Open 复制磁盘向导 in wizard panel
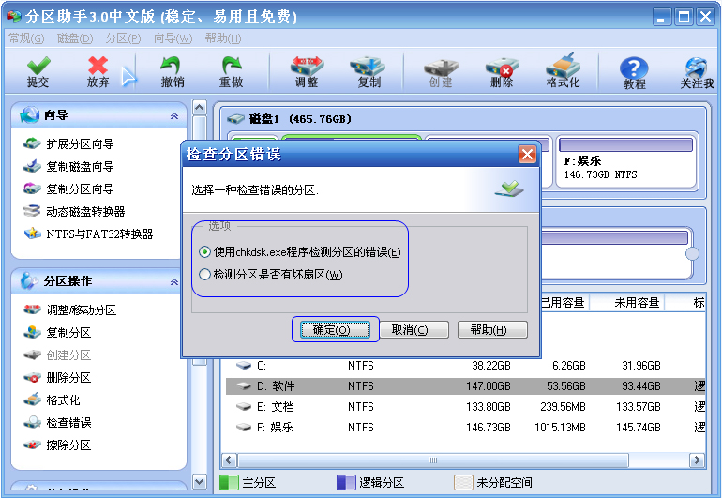The width and height of the screenshot is (722, 498). 69,166
